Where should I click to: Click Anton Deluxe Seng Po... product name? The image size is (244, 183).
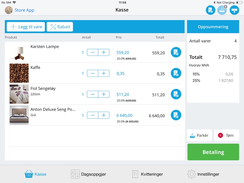coord(53,109)
